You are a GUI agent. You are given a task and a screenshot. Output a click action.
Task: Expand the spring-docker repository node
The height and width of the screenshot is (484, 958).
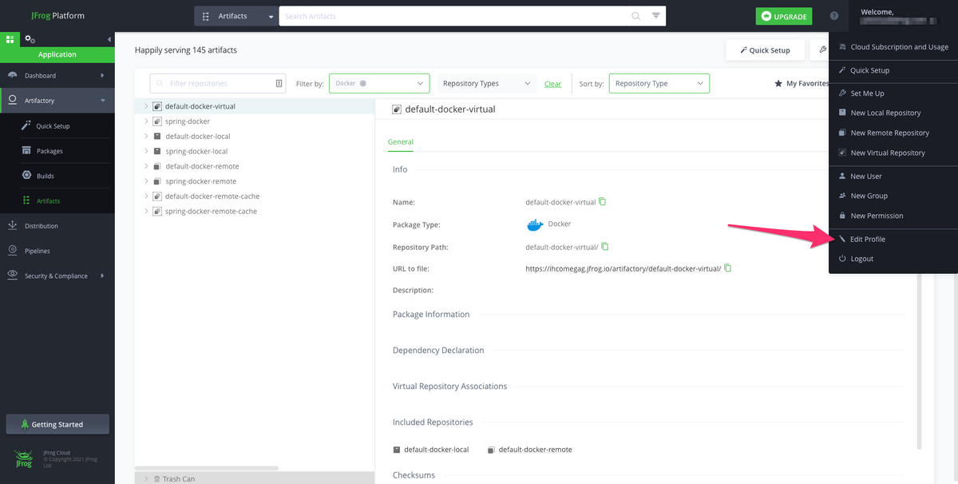146,121
